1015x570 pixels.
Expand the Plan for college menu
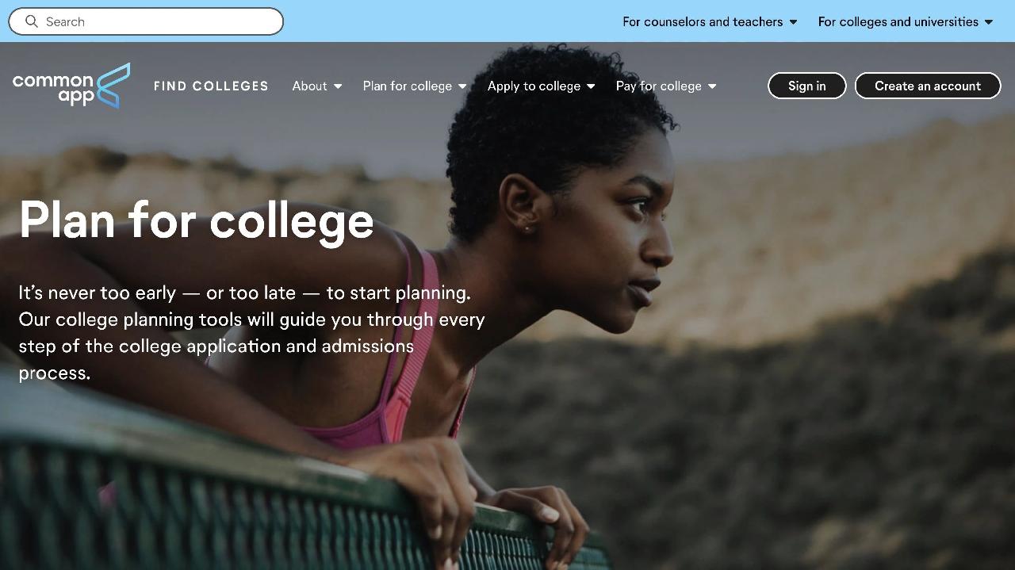415,86
